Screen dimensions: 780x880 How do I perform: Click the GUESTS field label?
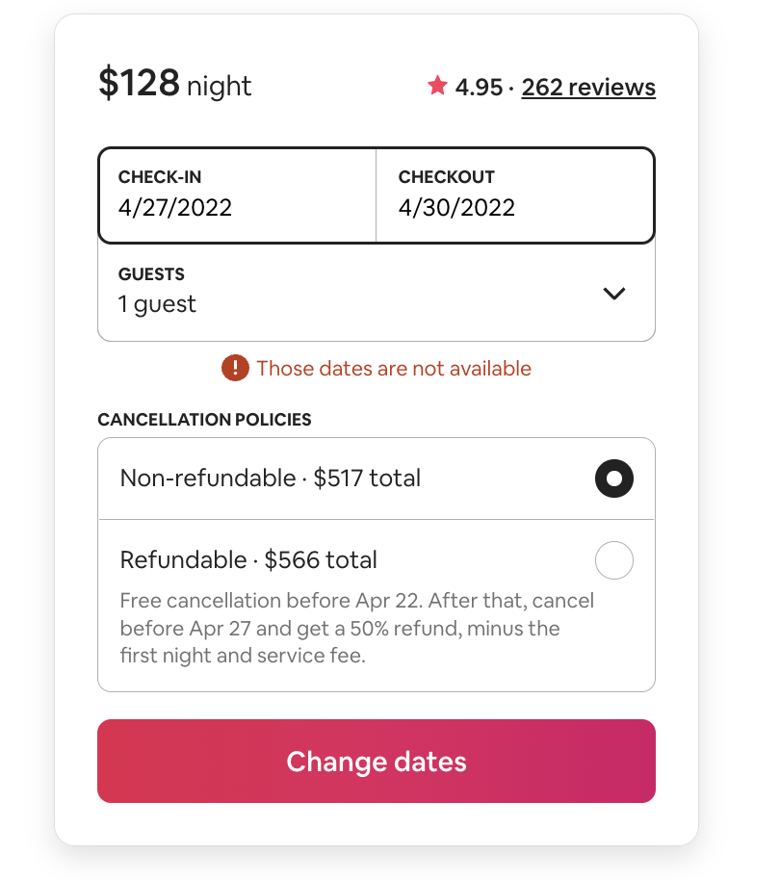(x=151, y=274)
